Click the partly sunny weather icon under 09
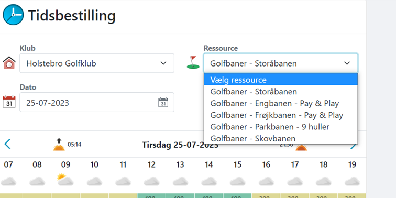 [x=65, y=180]
